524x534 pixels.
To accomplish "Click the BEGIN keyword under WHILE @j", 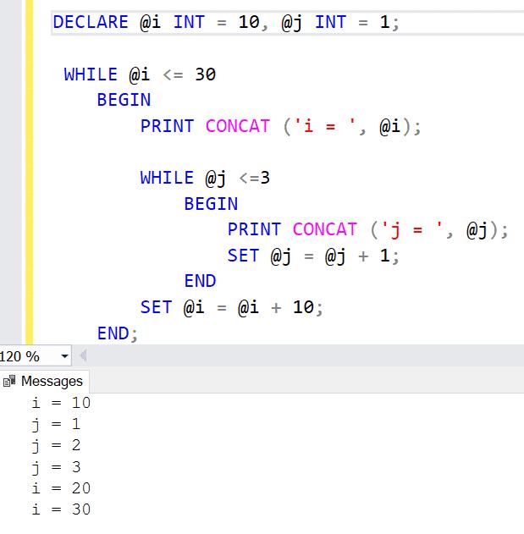I will point(211,204).
